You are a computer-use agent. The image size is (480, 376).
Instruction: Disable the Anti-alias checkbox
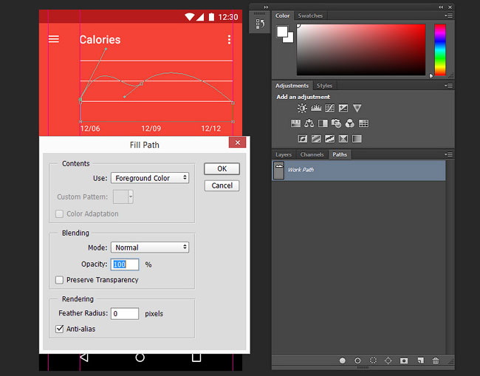59,329
